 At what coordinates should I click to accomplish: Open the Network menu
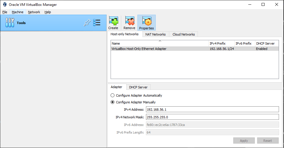coord(34,12)
